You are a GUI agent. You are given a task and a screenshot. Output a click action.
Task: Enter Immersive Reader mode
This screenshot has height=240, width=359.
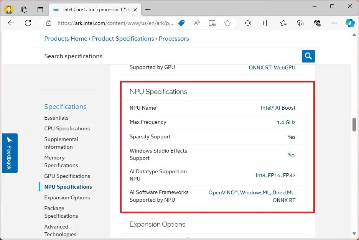click(212, 23)
